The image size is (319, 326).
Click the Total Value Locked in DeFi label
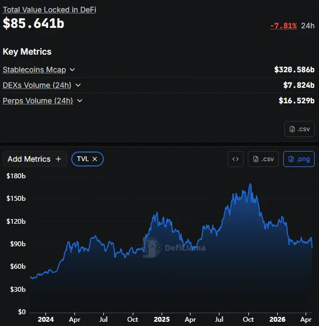click(49, 10)
